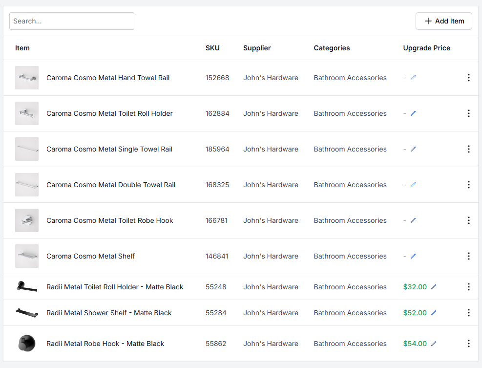The width and height of the screenshot is (482, 368).
Task: Edit upgrade price for Caroma Double Towel Rail
Action: (x=413, y=185)
